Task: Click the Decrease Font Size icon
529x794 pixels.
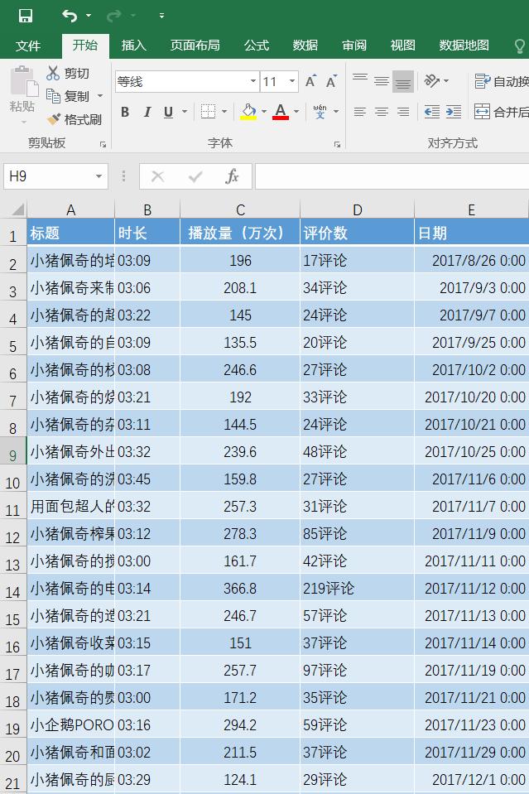Action: (332, 81)
